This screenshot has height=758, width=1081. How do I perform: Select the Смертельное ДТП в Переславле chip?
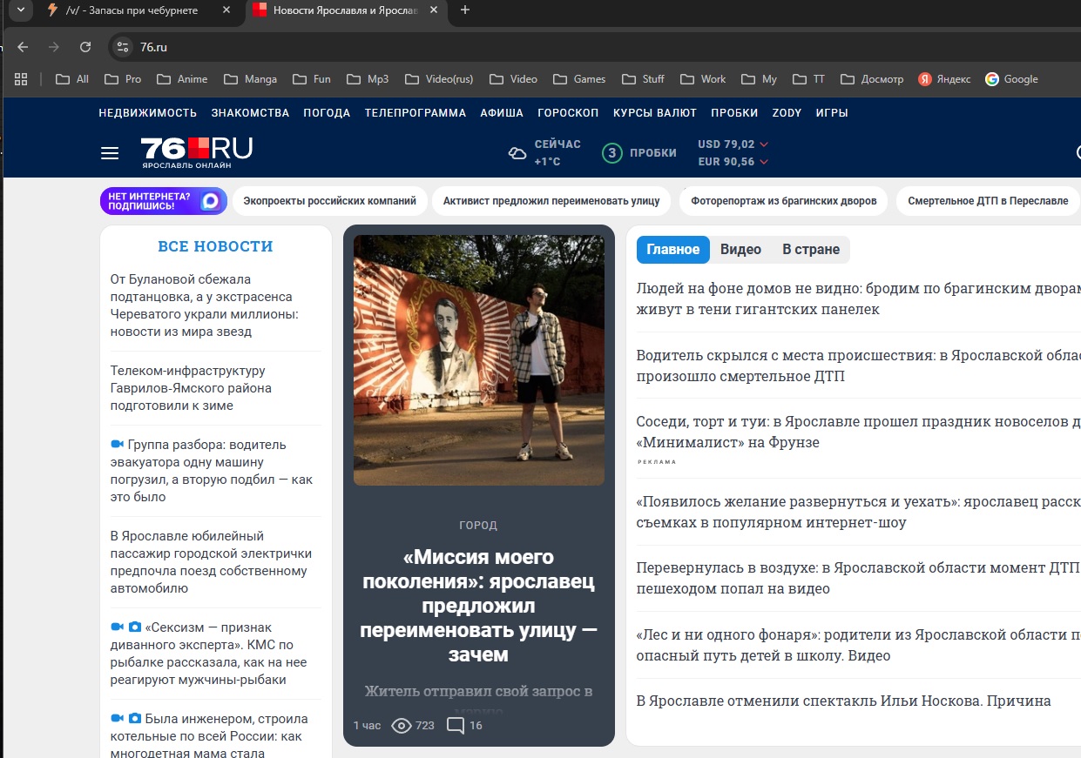(988, 201)
